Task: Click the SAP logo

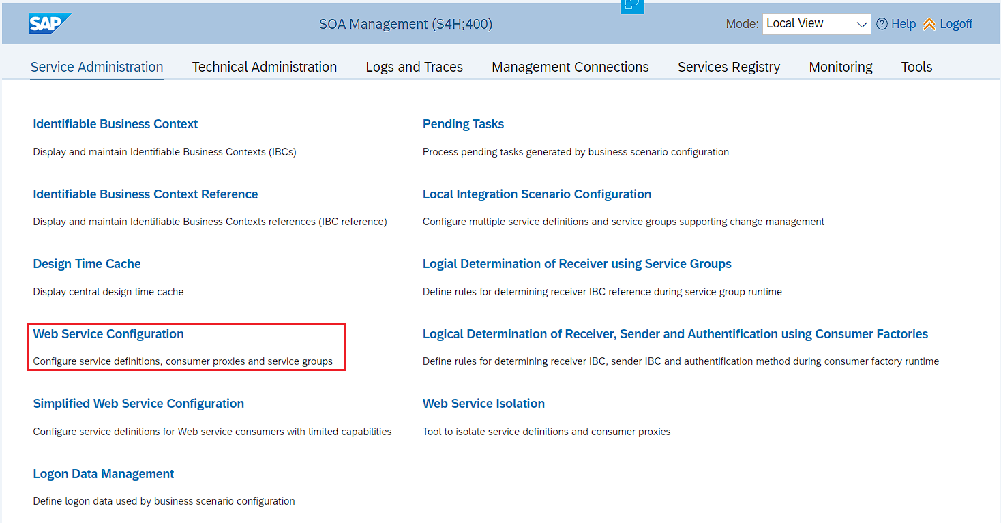Action: coord(50,24)
